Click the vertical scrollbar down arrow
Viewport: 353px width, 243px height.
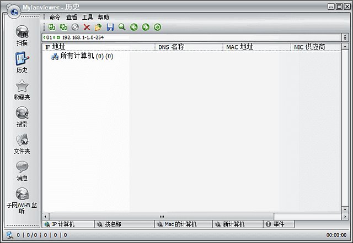[x=345, y=209]
